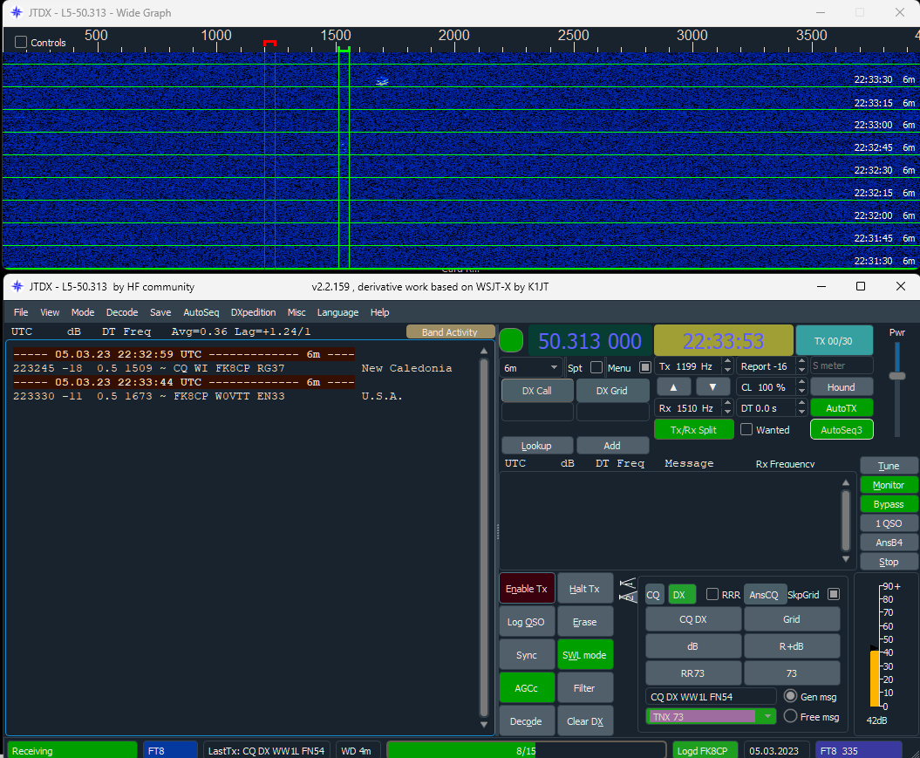This screenshot has height=758, width=920.
Task: Increase Report -16 with stepper up arrow
Action: [801, 362]
